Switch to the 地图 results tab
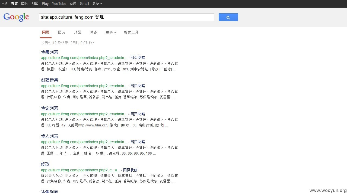The height and width of the screenshot is (193, 347). coord(78,32)
